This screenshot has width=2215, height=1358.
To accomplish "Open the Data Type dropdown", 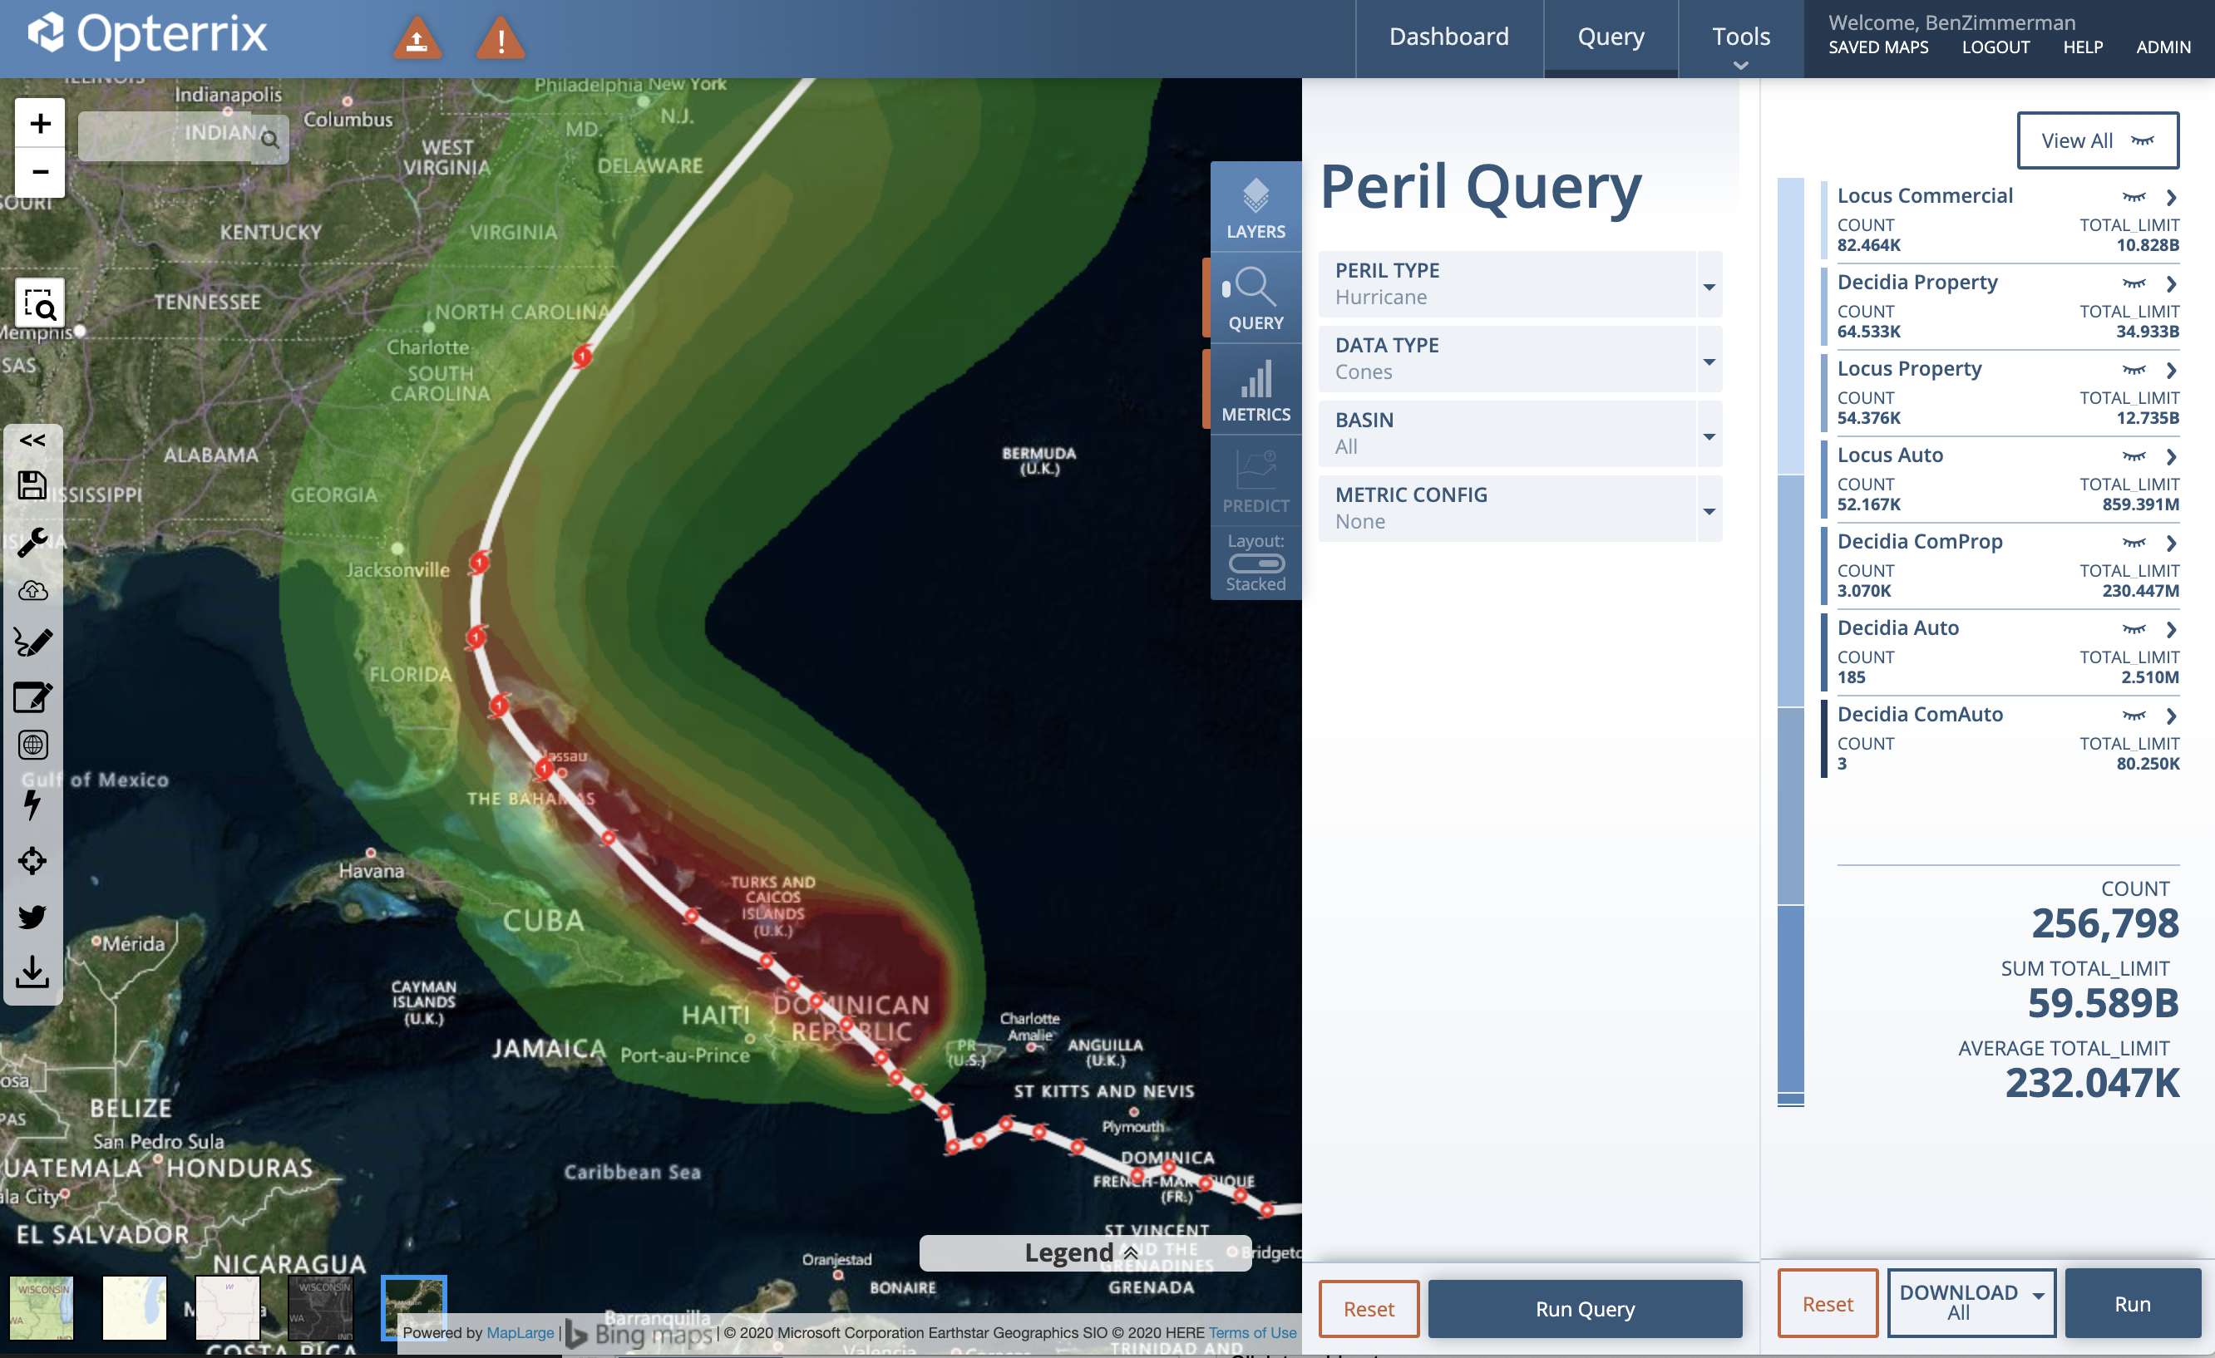I will 1519,358.
